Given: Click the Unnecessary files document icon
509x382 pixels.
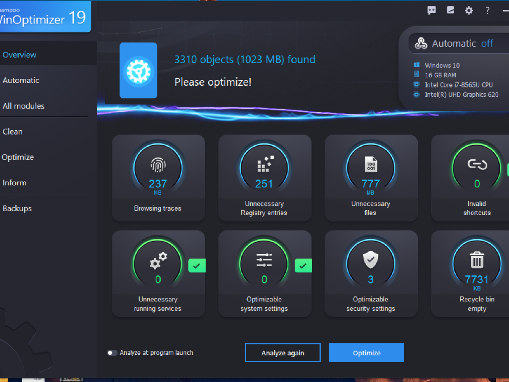Looking at the screenshot, I should tap(371, 164).
